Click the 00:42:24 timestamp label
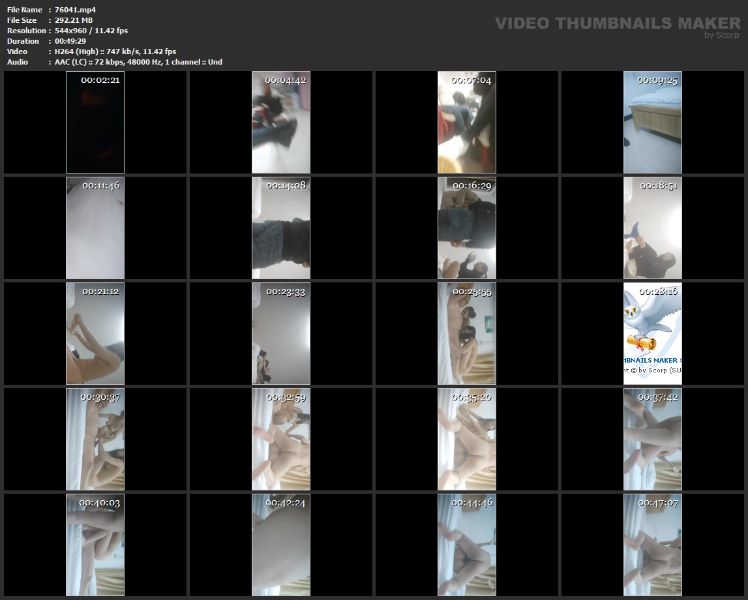Image resolution: width=748 pixels, height=600 pixels. point(286,503)
